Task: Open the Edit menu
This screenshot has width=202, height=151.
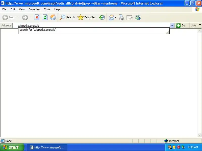Action: (x=13, y=9)
